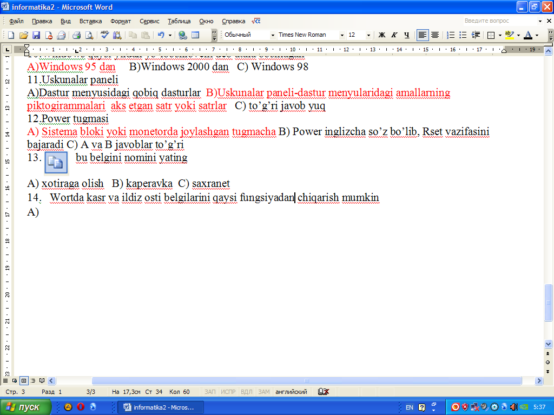The width and height of the screenshot is (554, 415).
Task: Click the pasted copy icon image in question 13
Action: coord(56,163)
